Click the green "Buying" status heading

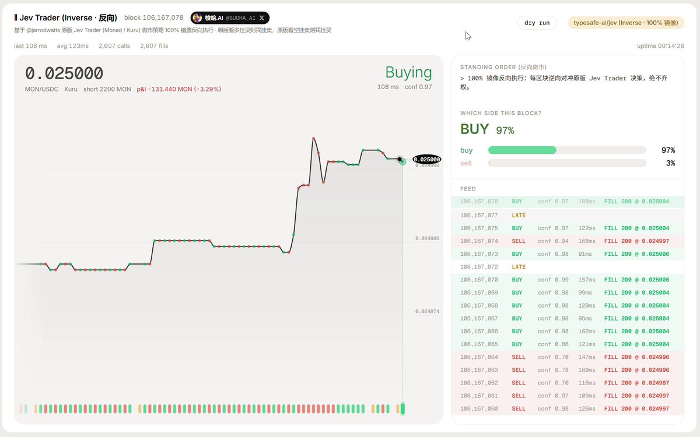tap(408, 72)
